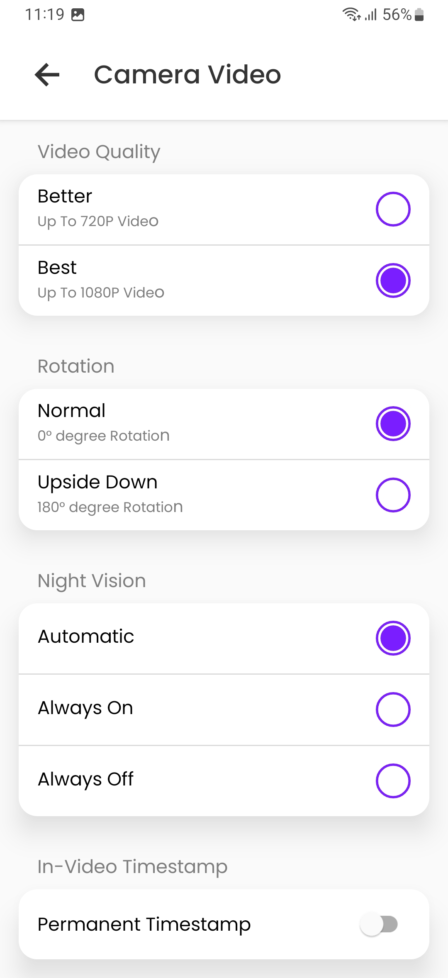Tap the Permanent Timestamp label

tap(144, 924)
